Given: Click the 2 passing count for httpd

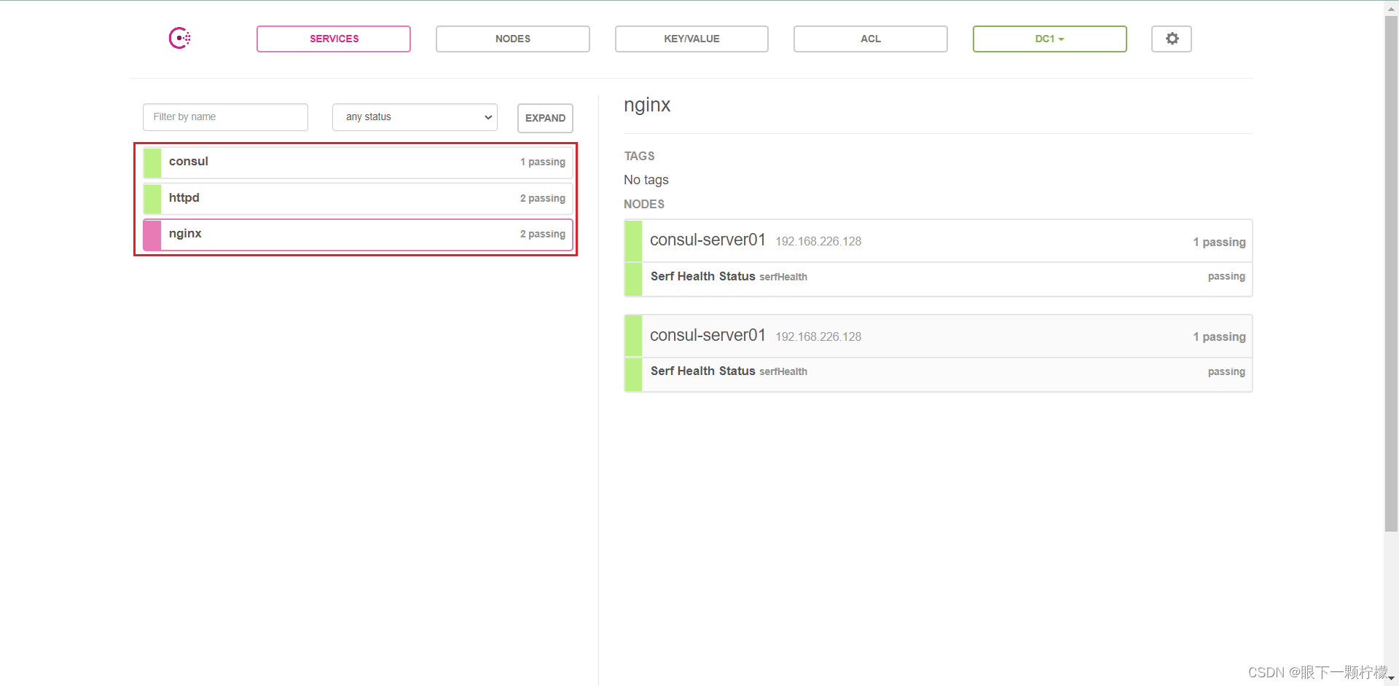Looking at the screenshot, I should pyautogui.click(x=543, y=198).
